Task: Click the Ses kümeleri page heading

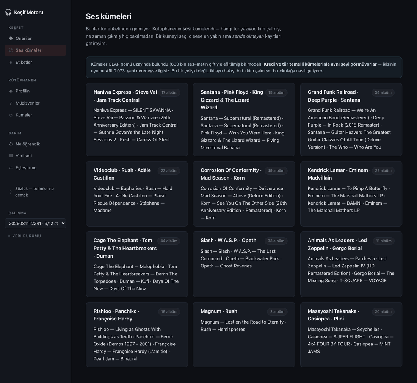Action: click(x=108, y=16)
